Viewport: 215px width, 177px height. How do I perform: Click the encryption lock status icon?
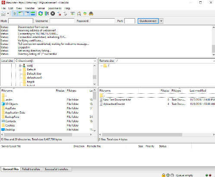163,175
